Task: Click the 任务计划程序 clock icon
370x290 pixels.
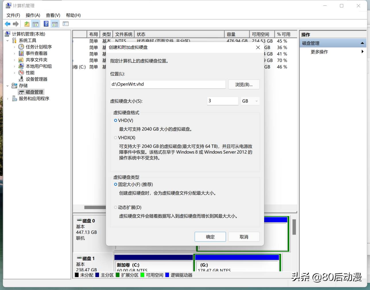Action: pyautogui.click(x=21, y=47)
